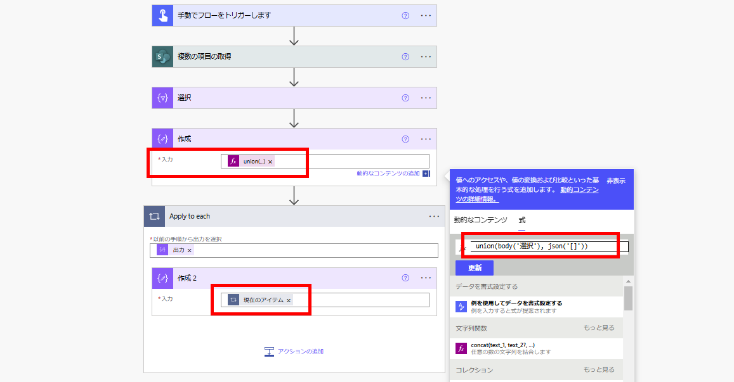This screenshot has height=382, width=734.
Task: Click the Apply to each loop icon
Action: coord(154,217)
